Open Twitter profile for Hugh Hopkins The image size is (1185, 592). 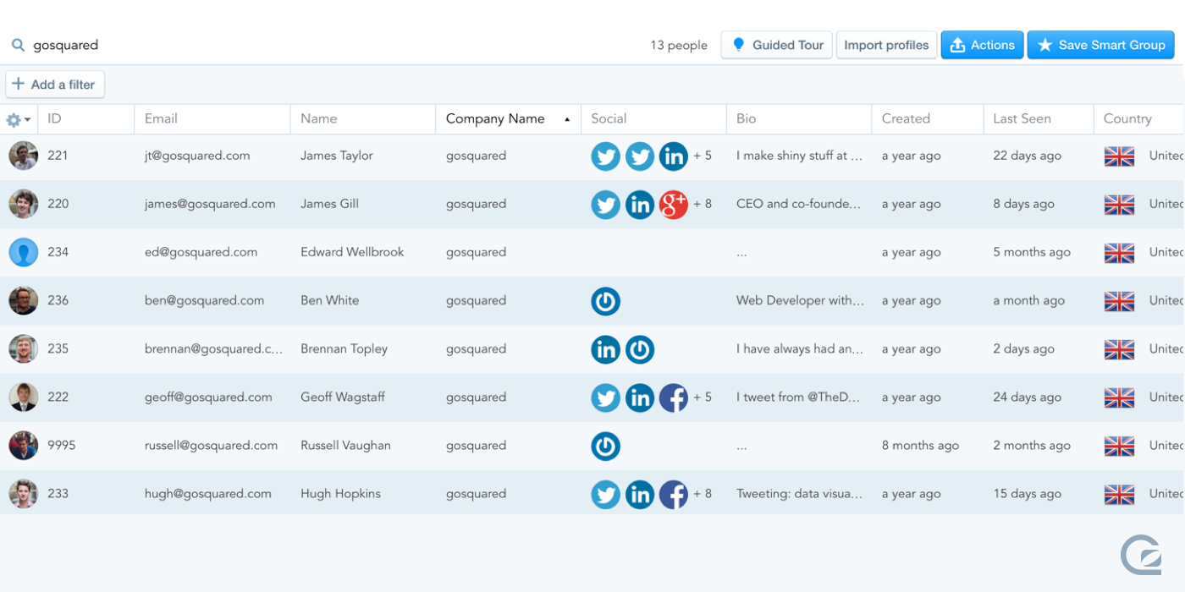(x=606, y=495)
